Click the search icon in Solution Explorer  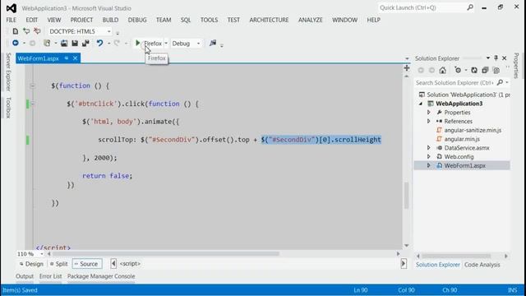pos(500,82)
